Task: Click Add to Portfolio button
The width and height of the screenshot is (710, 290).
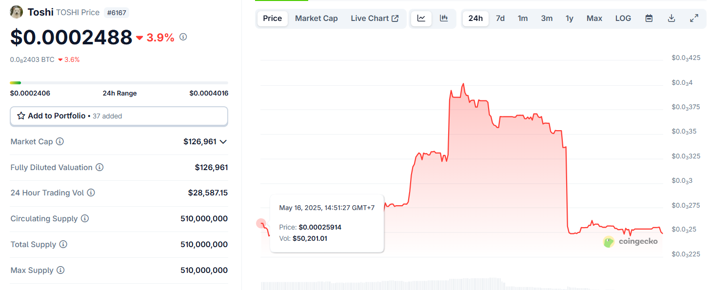Action: click(119, 116)
